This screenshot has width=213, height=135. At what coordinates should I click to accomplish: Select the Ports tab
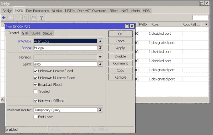coord(19,10)
